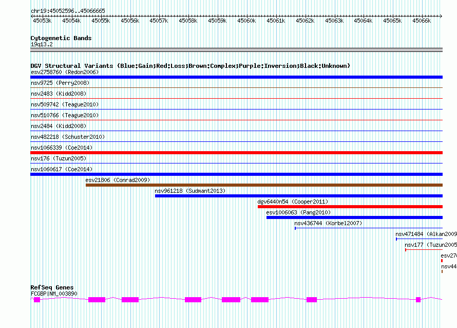Viewport: 457px width, 328px height.
Task: Click the esv2758760 (Redon2006) variant label
Action: 65,72
